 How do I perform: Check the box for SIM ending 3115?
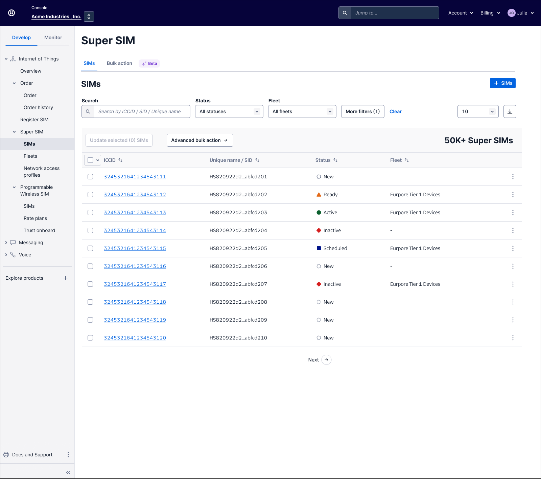click(x=90, y=248)
